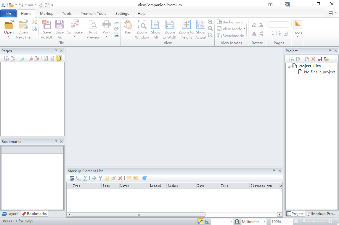The image size is (339, 225).
Task: Open the 100% zoom level dropdown
Action: [291, 221]
